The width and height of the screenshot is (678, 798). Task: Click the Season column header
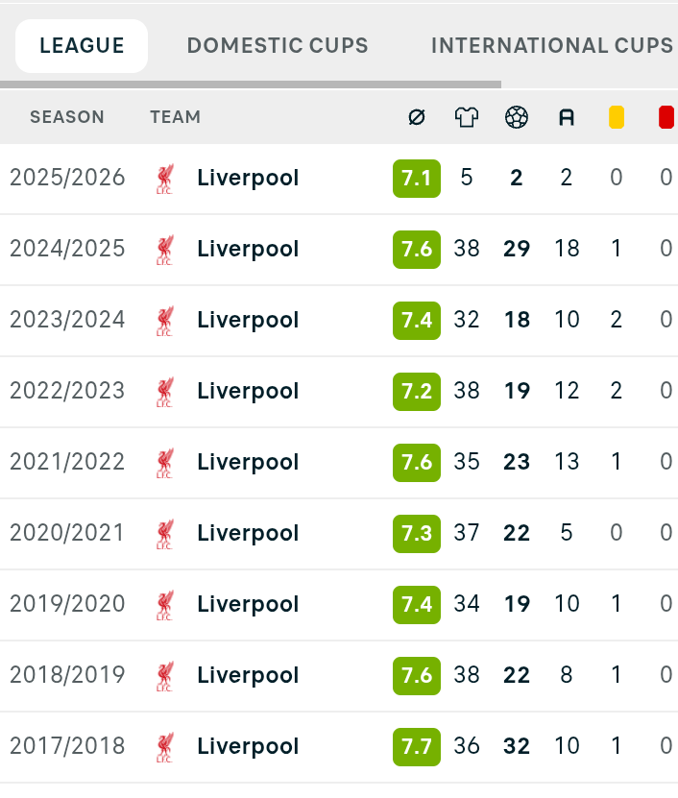click(67, 117)
